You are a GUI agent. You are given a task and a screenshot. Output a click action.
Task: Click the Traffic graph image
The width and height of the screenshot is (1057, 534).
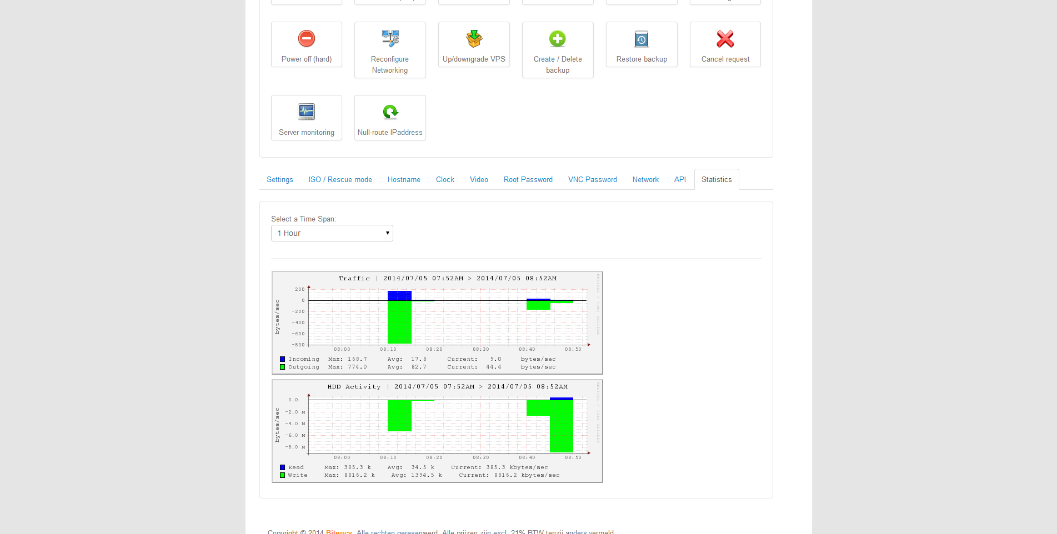(x=437, y=323)
